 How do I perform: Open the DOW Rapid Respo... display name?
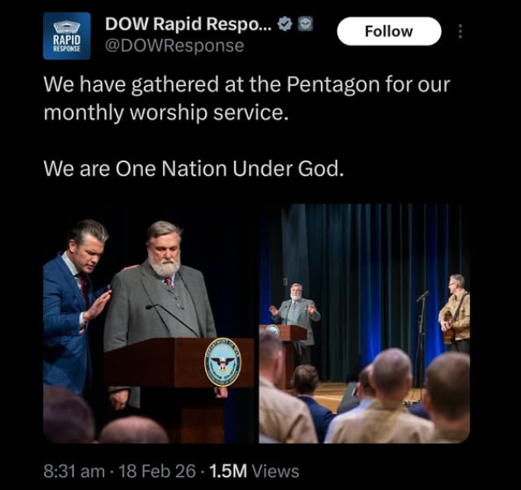[189, 25]
